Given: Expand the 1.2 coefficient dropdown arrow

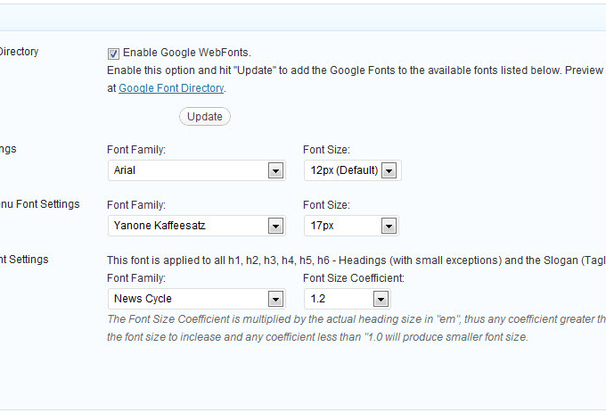Looking at the screenshot, I should click(x=381, y=300).
